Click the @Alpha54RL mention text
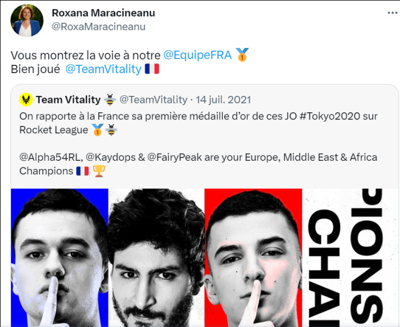The height and width of the screenshot is (327, 400). coord(50,158)
